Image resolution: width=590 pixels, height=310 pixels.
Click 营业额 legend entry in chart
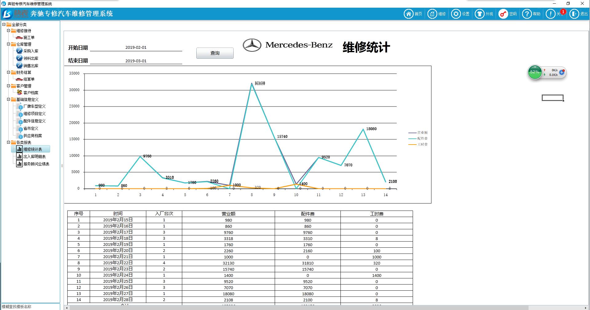pyautogui.click(x=418, y=133)
